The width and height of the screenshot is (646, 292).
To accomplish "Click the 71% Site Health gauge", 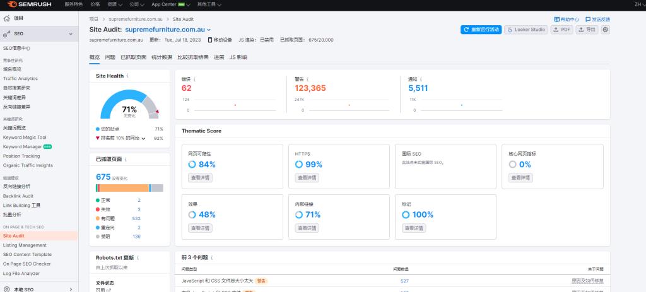I will coord(129,104).
